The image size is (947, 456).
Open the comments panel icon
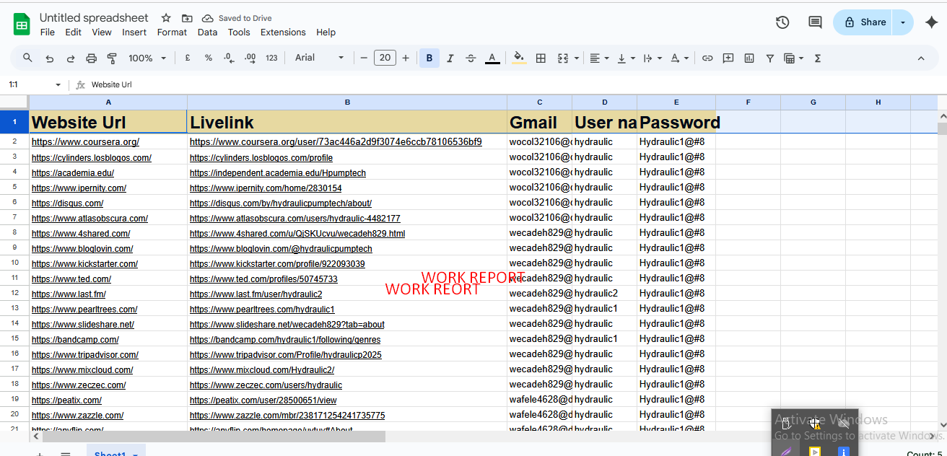[815, 22]
